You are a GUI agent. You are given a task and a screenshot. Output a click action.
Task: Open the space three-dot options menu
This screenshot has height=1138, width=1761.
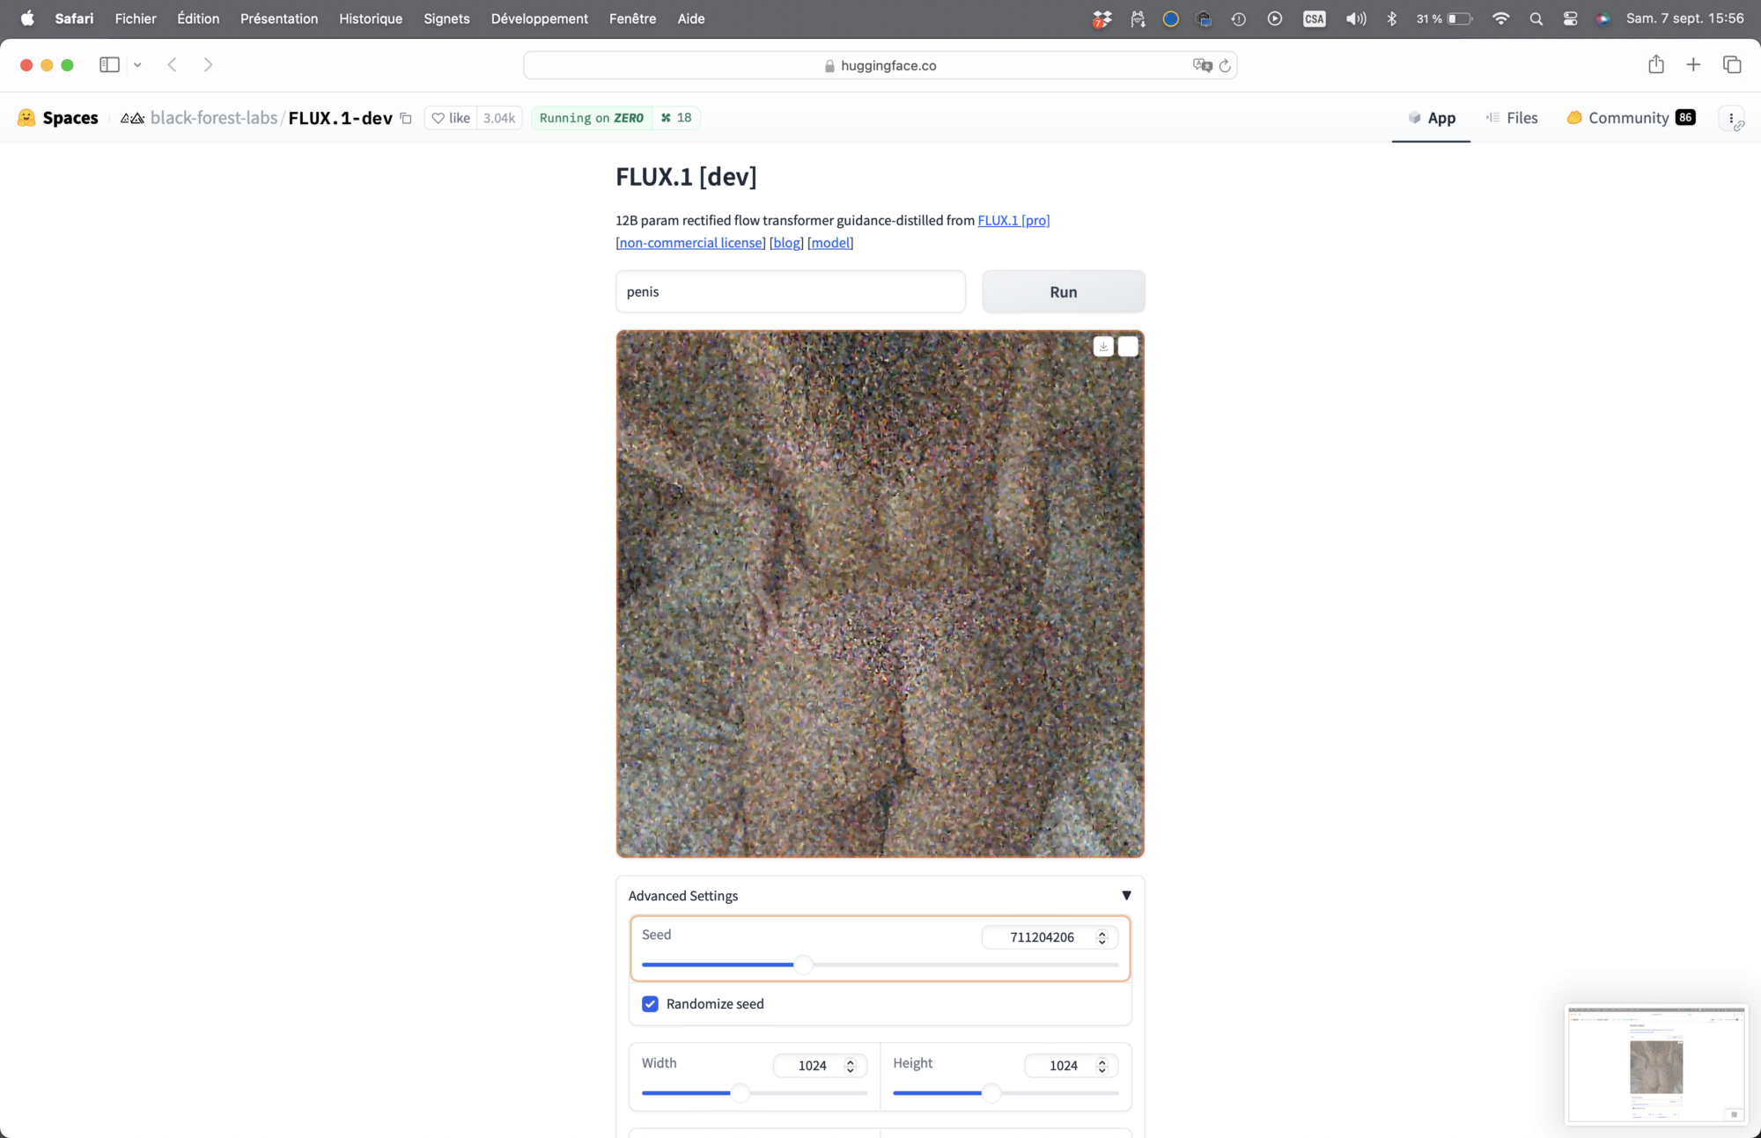[x=1731, y=118]
